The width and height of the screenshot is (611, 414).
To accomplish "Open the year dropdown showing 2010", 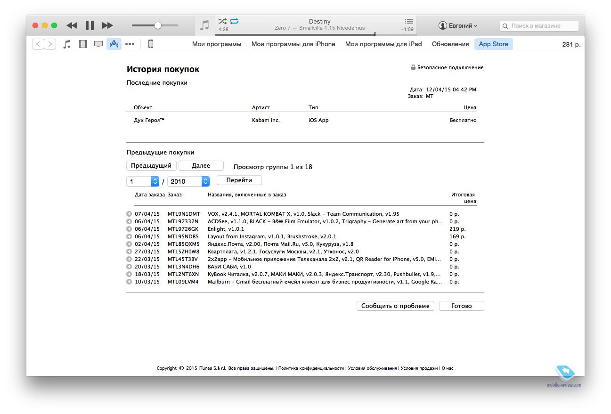I will coord(188,181).
